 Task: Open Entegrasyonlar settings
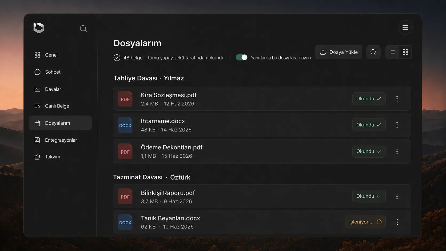pos(60,140)
